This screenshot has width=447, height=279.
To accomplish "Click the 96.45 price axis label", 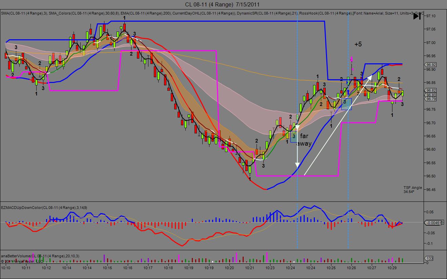I will coord(431,189).
